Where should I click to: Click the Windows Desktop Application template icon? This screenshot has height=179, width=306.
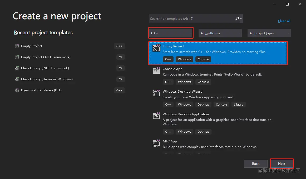pyautogui.click(x=156, y=116)
